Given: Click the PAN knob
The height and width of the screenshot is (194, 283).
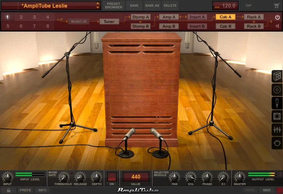Looking at the screenshot, I should 174,177.
